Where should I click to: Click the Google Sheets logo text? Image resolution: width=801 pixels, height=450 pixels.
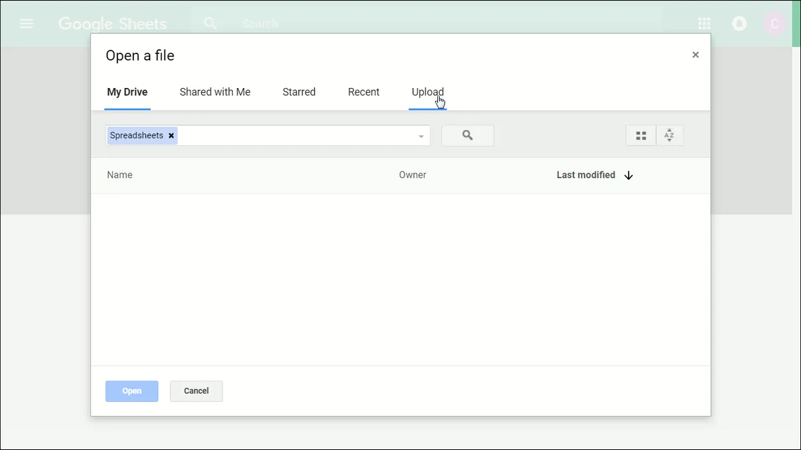click(113, 24)
